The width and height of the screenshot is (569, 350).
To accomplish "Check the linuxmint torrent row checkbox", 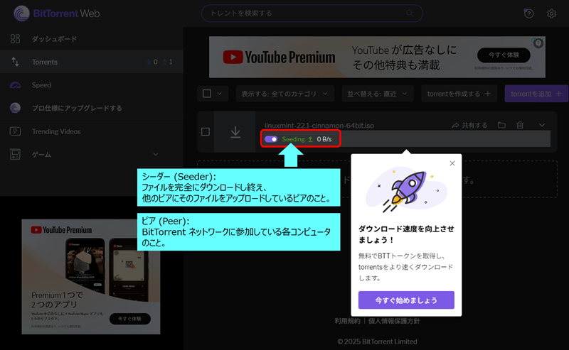I will pyautogui.click(x=206, y=131).
